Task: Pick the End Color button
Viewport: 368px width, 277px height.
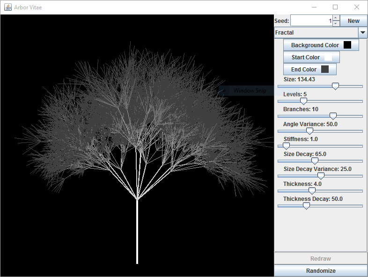Action: pyautogui.click(x=310, y=70)
